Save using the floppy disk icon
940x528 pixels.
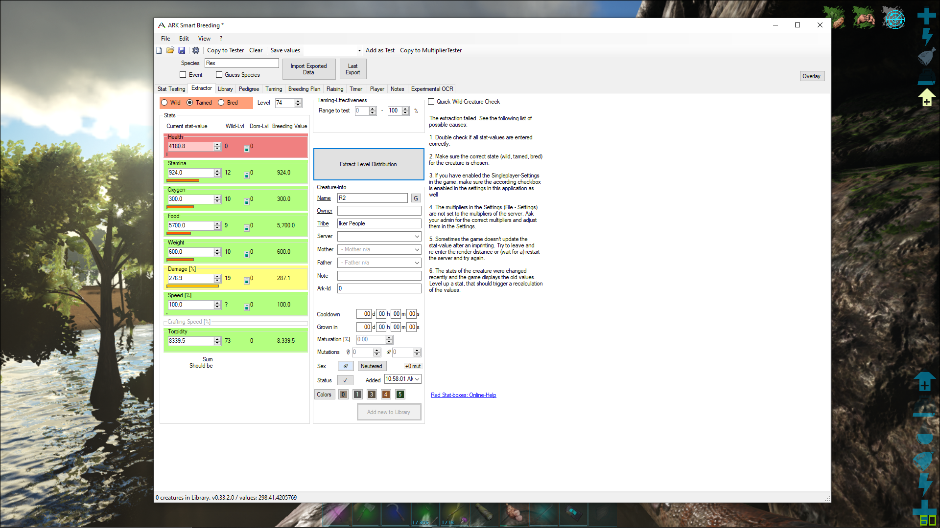pyautogui.click(x=182, y=50)
